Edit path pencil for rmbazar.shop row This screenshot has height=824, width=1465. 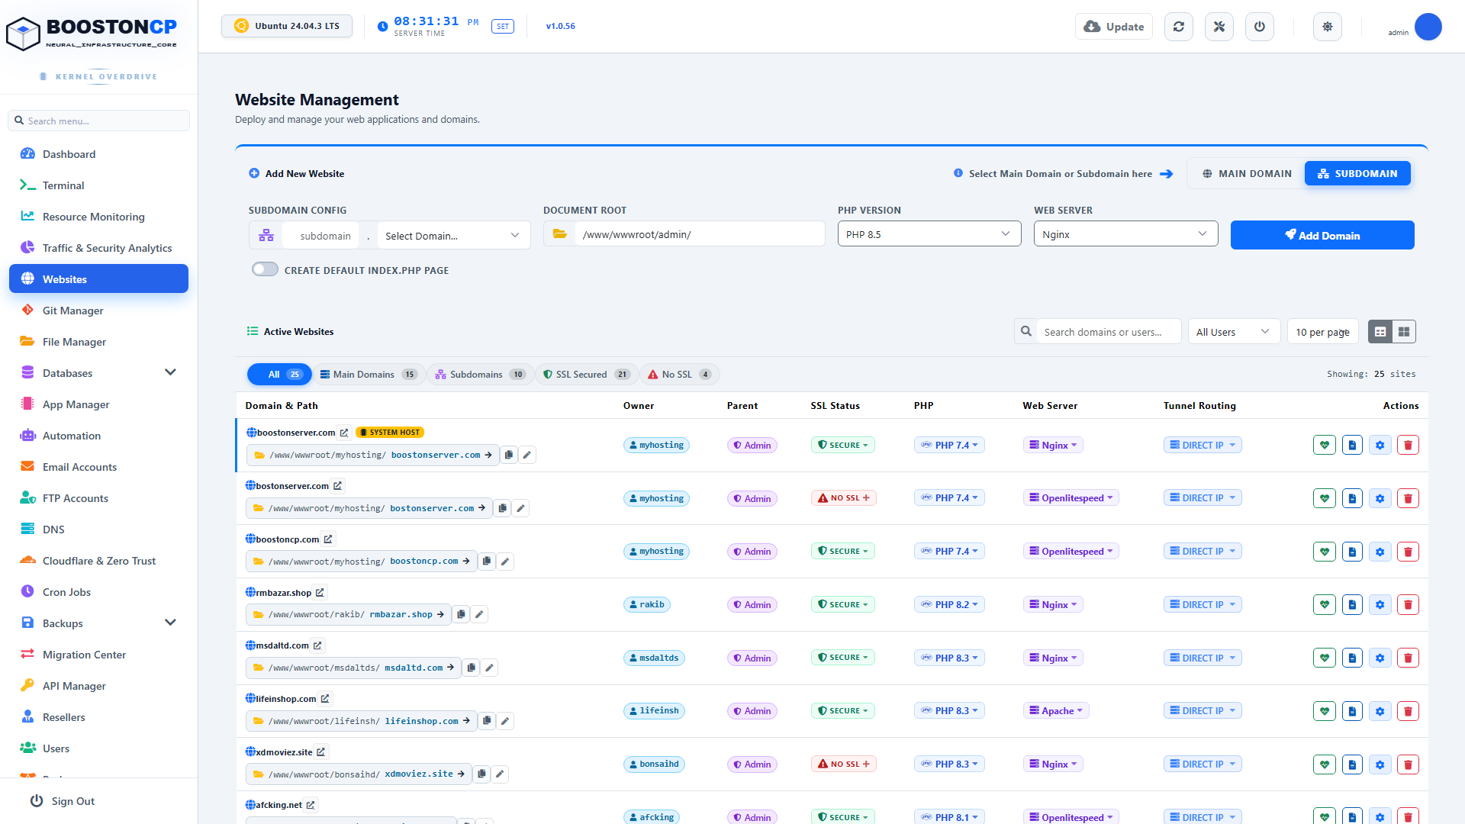click(479, 614)
